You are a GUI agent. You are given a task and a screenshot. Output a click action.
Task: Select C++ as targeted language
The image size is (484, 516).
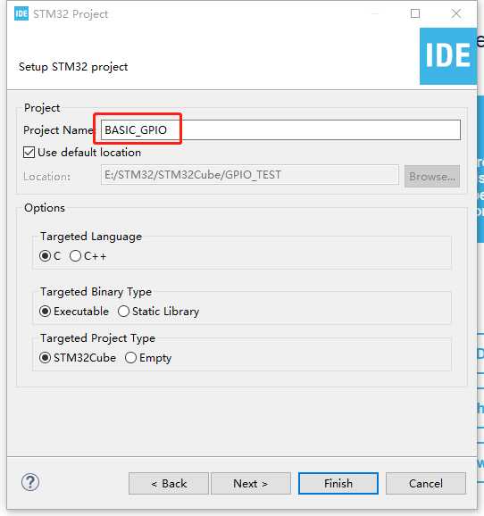pyautogui.click(x=75, y=255)
